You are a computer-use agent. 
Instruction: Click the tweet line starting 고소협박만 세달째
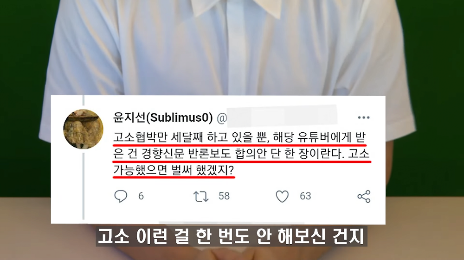(240, 137)
